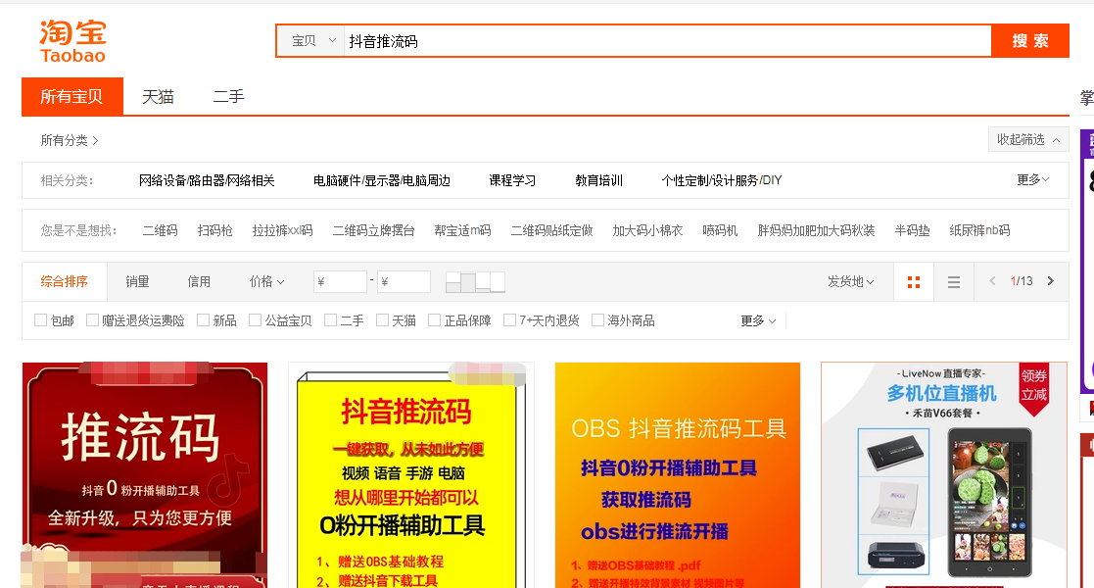Image resolution: width=1094 pixels, height=588 pixels.
Task: Collapse filters with 收起筛选
Action: point(1028,140)
